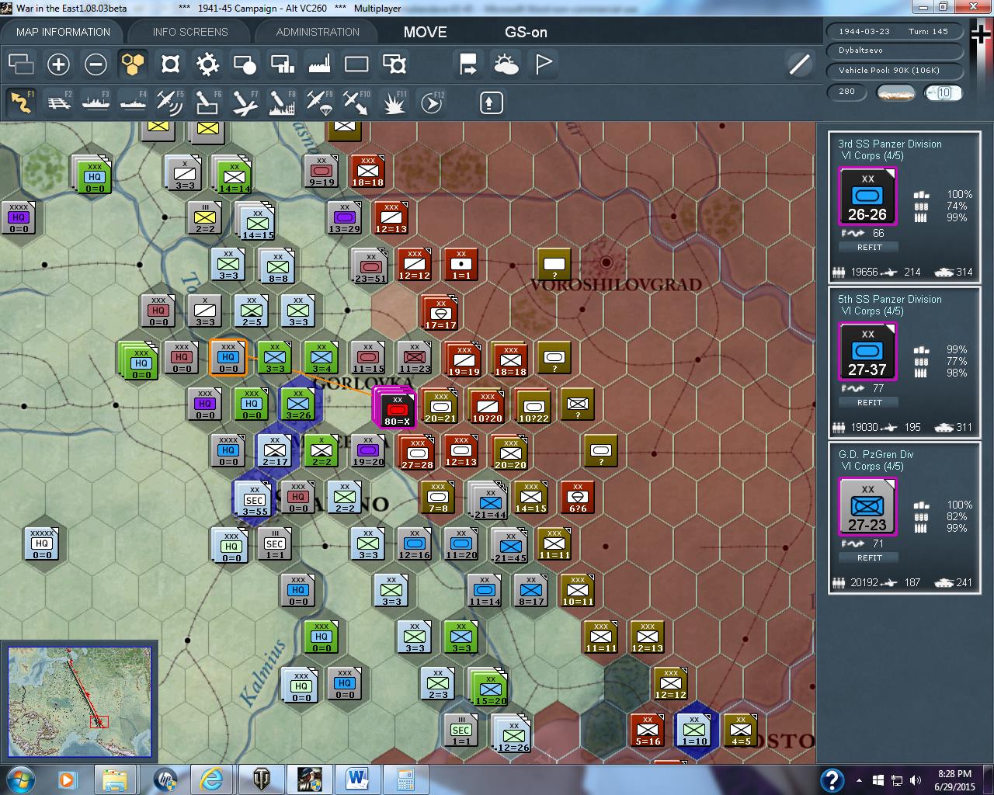The image size is (994, 795).
Task: Select F4 amphibious transport mode
Action: (134, 102)
